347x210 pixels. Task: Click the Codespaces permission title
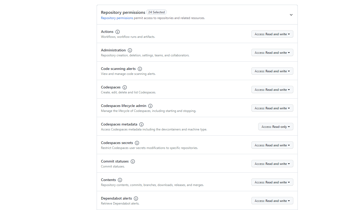111,87
